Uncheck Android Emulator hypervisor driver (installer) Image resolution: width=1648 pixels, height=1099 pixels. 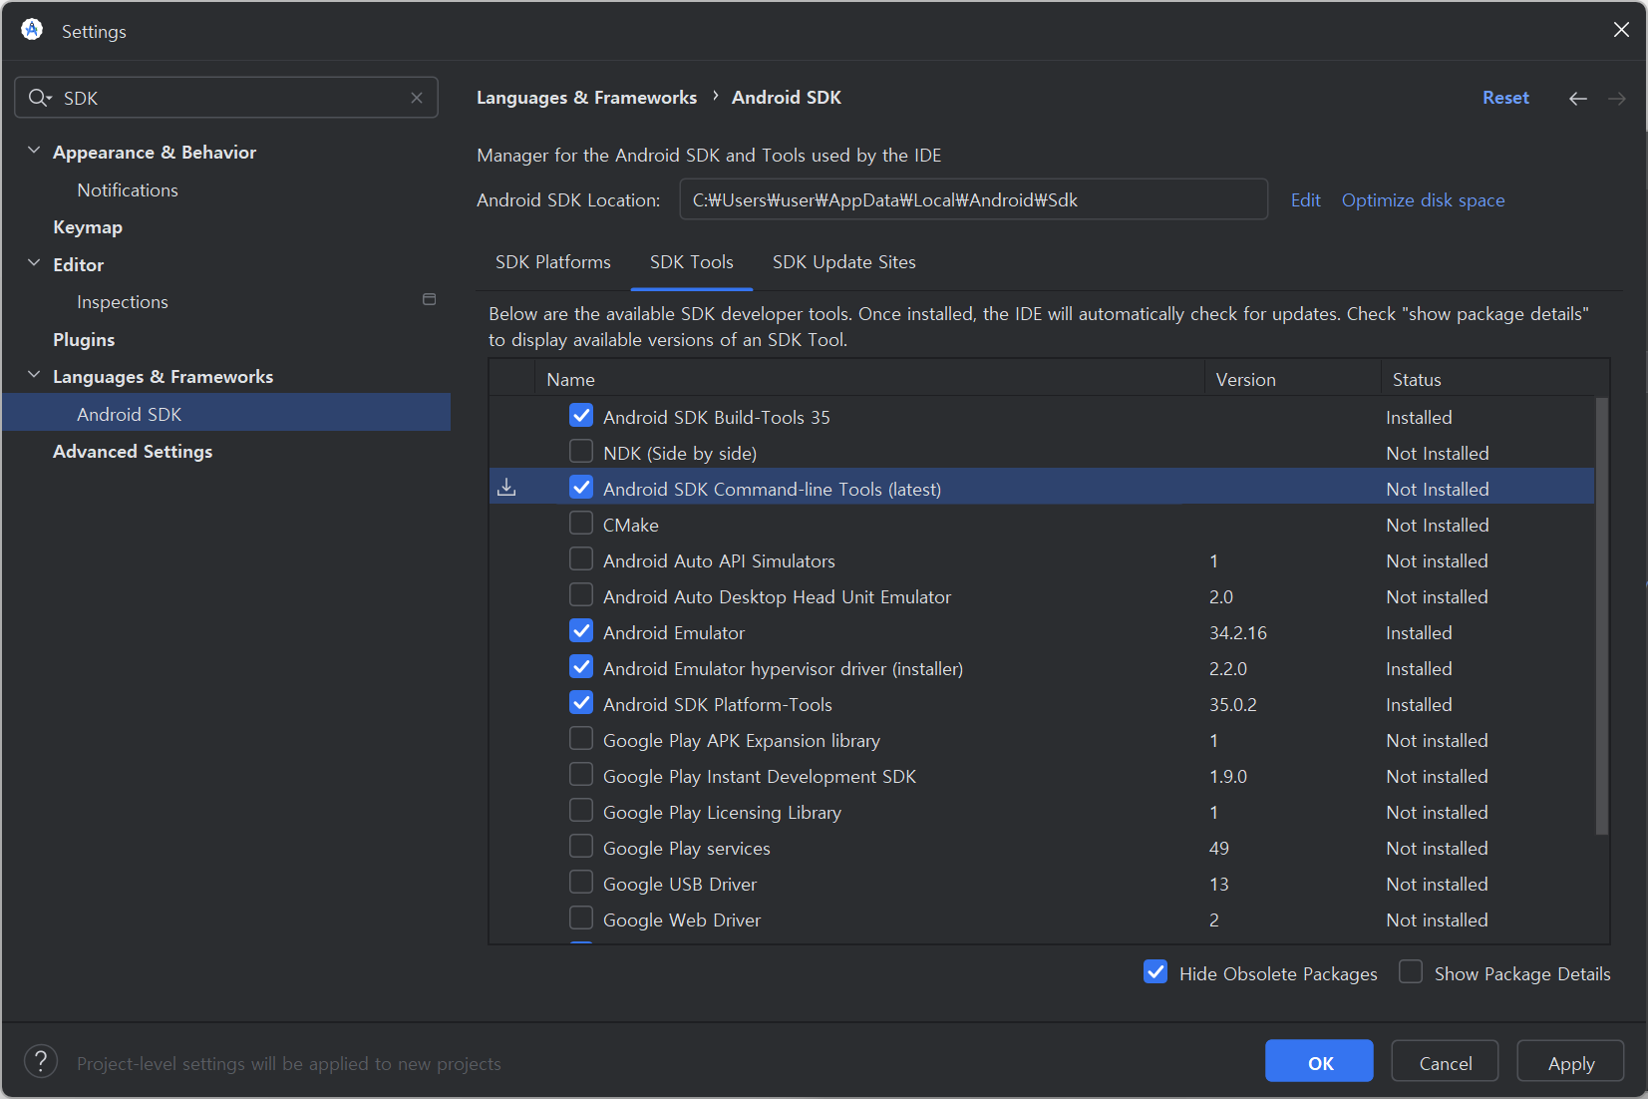pos(581,667)
